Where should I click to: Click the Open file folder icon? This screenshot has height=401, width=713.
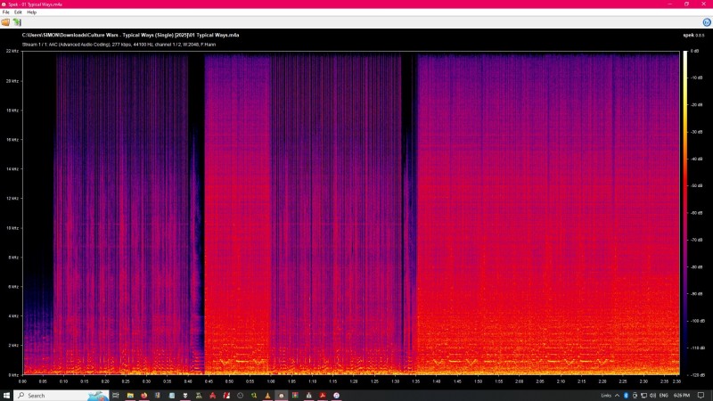pos(5,21)
